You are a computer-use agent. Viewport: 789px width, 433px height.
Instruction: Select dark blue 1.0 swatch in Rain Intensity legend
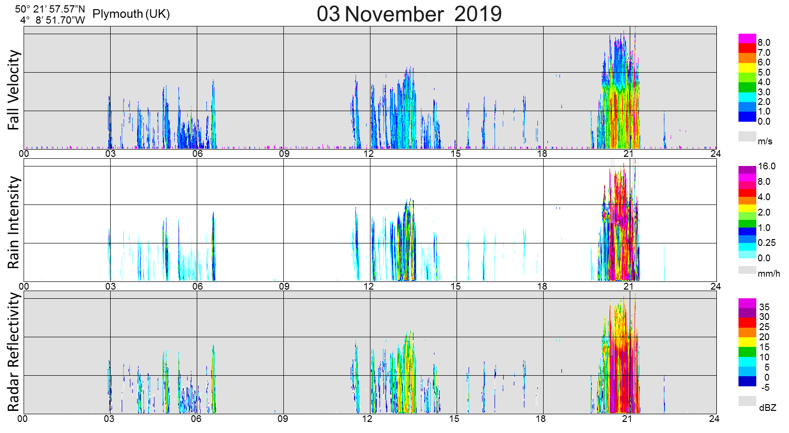point(747,231)
